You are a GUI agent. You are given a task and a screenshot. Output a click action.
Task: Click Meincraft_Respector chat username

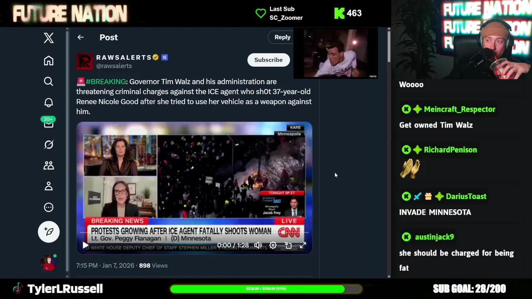click(459, 109)
